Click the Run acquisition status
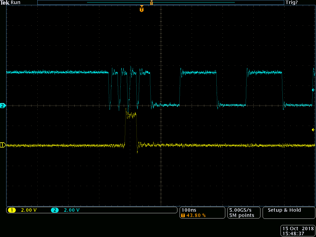Image resolution: width=316 pixels, height=237 pixels. click(16, 2)
